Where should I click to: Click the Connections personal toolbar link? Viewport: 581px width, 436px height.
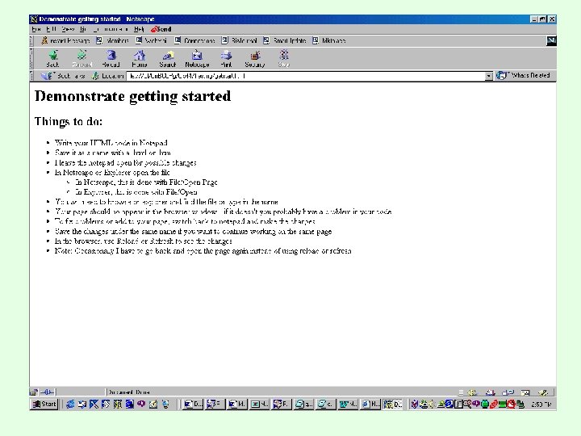coord(195,41)
